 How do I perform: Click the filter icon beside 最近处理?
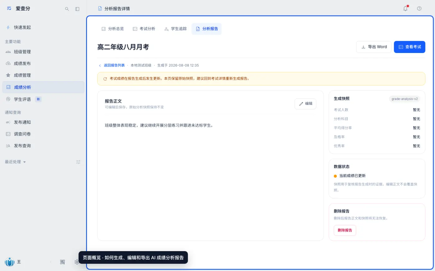(78, 162)
